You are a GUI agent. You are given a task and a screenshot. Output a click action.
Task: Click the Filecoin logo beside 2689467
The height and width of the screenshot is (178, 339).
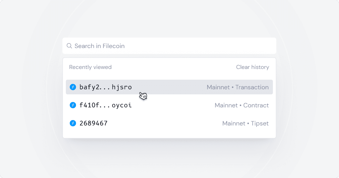(73, 123)
